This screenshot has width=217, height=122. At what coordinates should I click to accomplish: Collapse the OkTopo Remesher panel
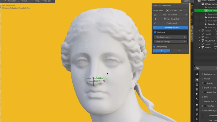[x=154, y=5]
